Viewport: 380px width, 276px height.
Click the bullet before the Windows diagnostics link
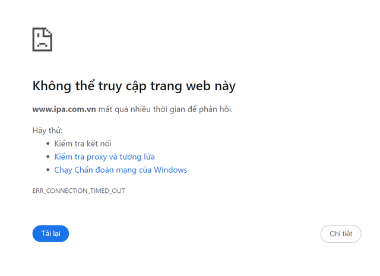[48, 170]
